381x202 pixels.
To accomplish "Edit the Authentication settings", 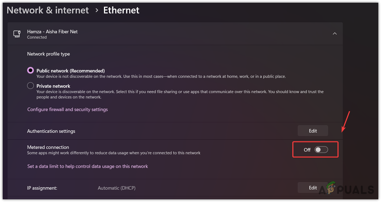I will pos(313,131).
